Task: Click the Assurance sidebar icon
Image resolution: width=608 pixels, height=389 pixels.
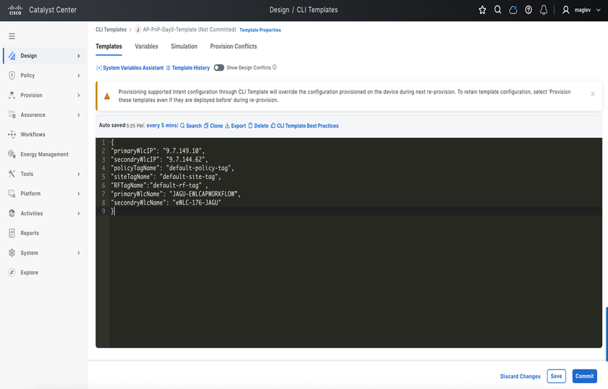Action: [12, 115]
